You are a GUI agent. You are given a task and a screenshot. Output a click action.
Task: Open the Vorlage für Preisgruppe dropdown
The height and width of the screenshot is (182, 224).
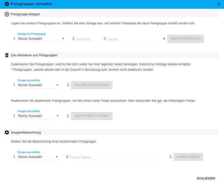click(41, 39)
